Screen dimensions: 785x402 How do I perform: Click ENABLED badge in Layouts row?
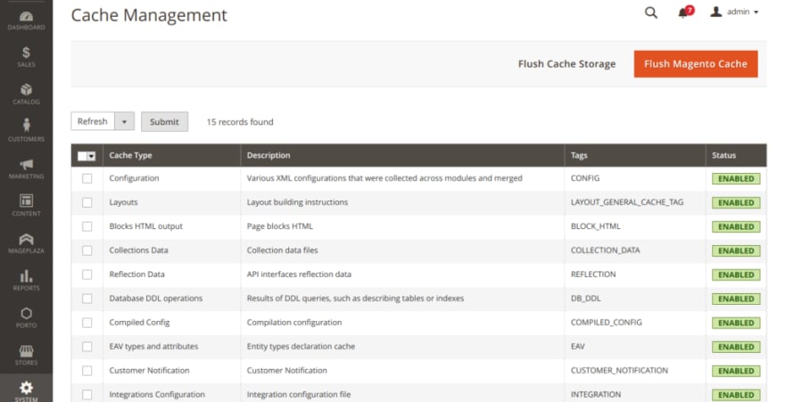pyautogui.click(x=736, y=202)
